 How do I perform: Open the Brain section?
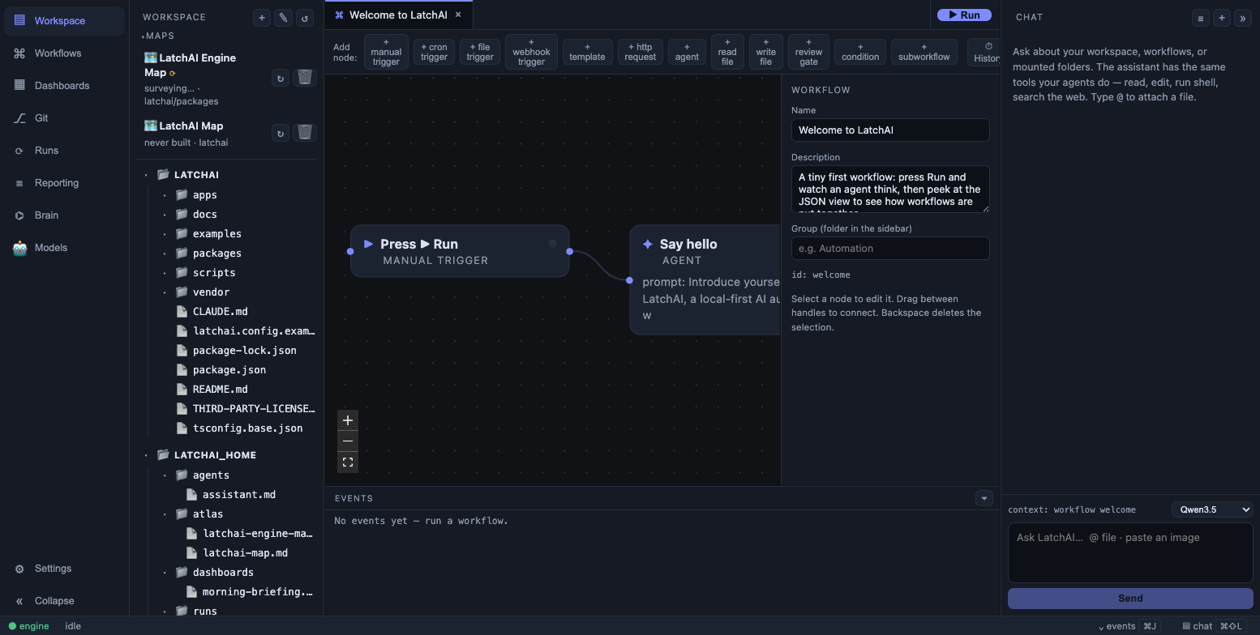click(x=64, y=215)
